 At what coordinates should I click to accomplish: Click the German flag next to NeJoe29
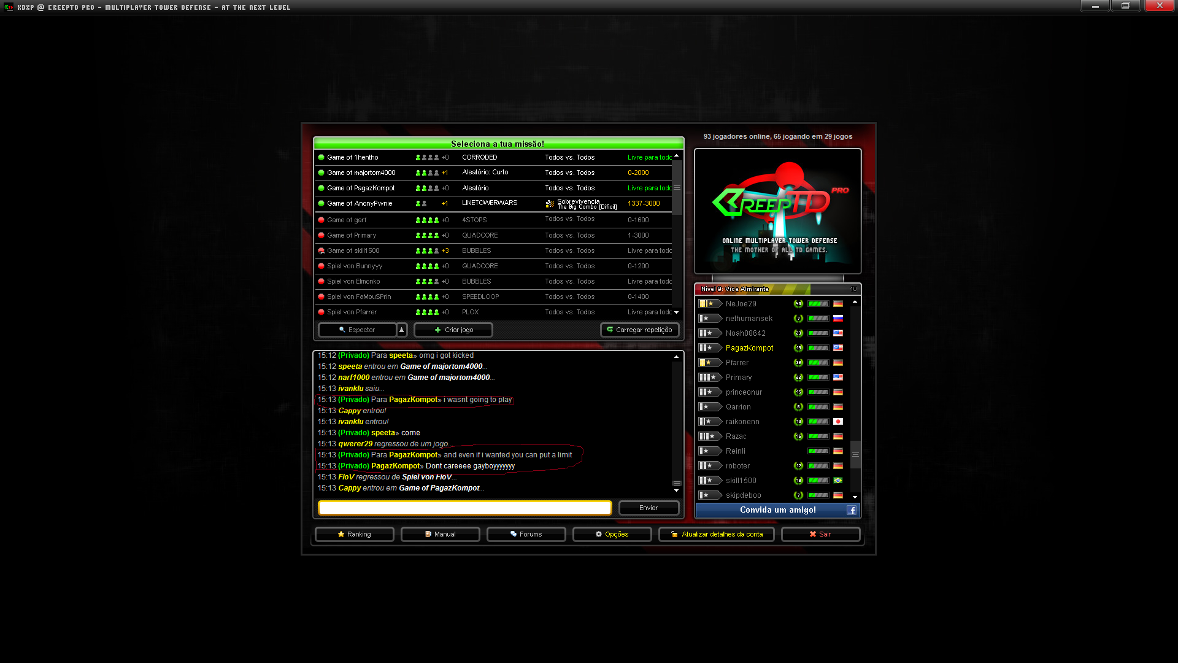tap(838, 304)
